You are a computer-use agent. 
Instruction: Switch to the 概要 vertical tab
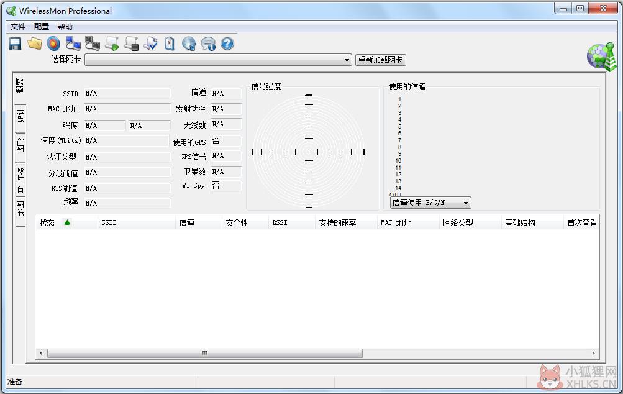[19, 86]
